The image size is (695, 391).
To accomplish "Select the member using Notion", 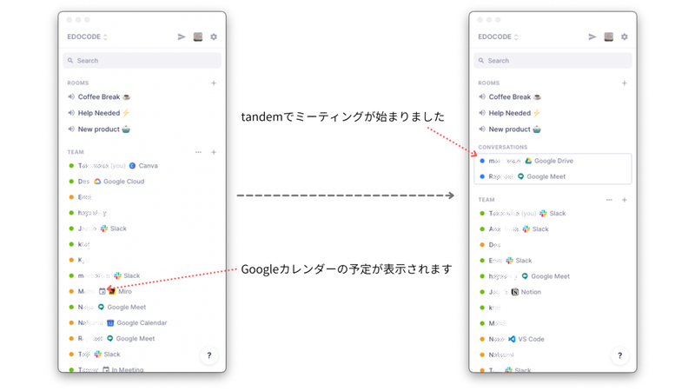I will click(x=510, y=292).
